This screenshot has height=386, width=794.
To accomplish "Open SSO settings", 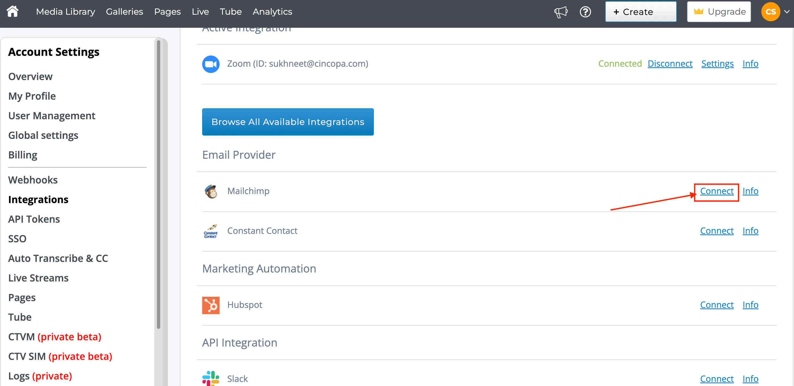I will coord(17,239).
